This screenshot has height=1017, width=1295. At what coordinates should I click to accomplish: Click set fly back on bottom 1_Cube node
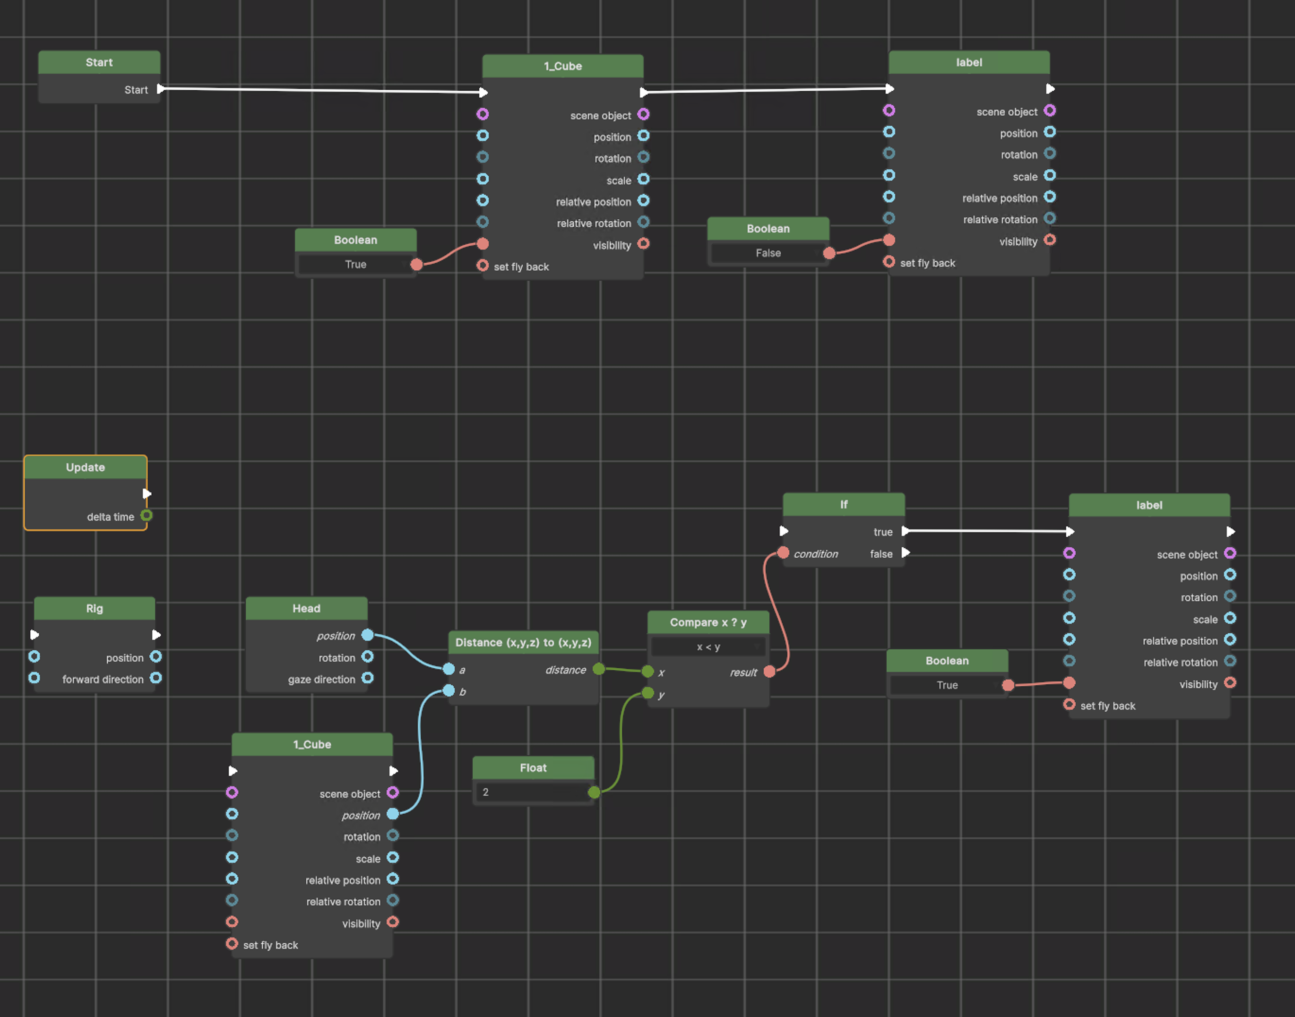[x=232, y=944]
